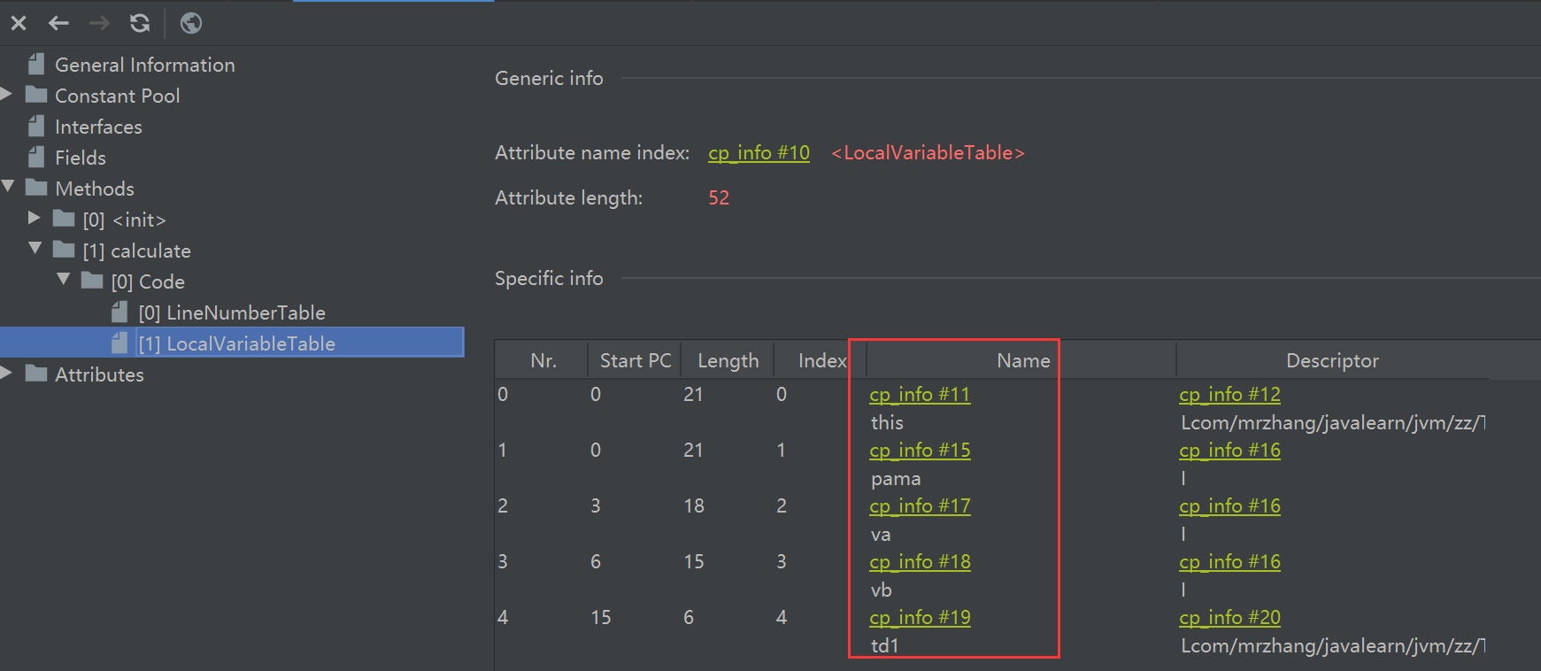Click the reload toolbar icon

click(x=140, y=23)
